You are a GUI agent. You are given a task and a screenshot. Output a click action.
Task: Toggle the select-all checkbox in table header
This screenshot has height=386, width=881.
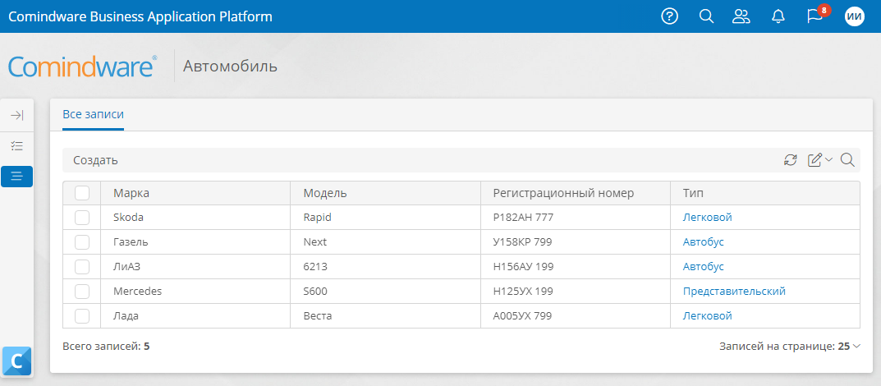click(82, 193)
